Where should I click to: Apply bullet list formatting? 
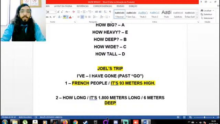click(x=79, y=12)
